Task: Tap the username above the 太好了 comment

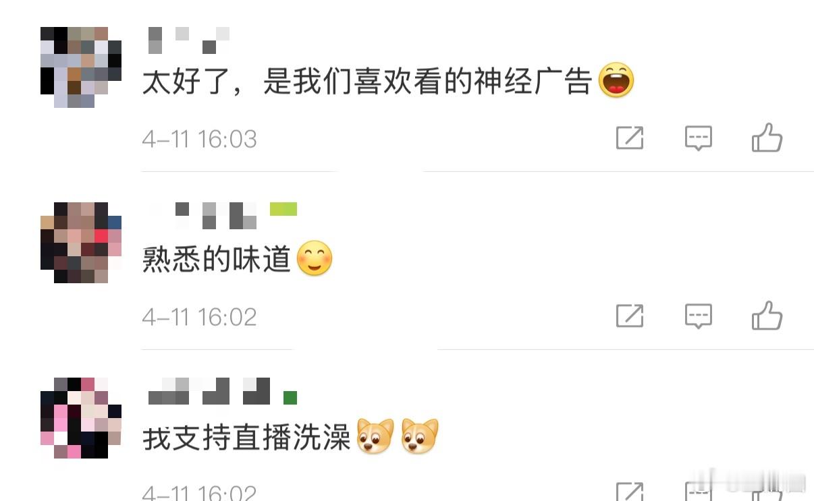Action: point(189,40)
